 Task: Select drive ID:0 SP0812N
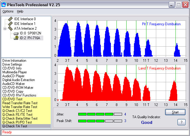31,33
